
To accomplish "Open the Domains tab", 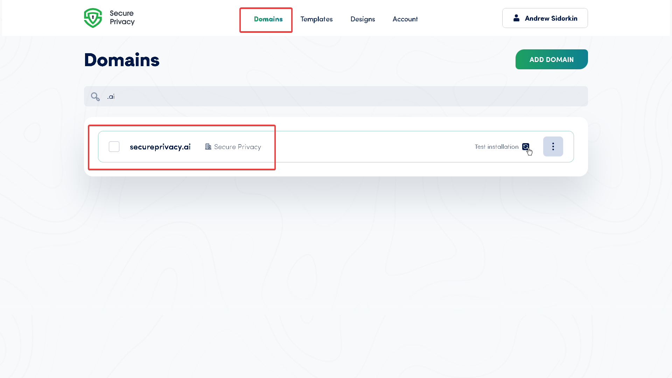I will (268, 19).
